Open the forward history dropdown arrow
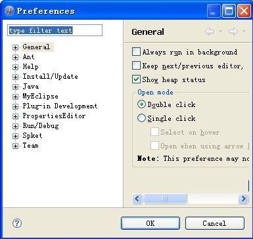The width and height of the screenshot is (253, 239). pos(244,32)
